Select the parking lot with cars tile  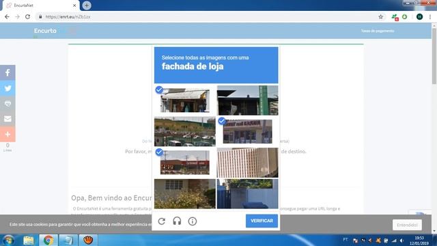click(185, 131)
